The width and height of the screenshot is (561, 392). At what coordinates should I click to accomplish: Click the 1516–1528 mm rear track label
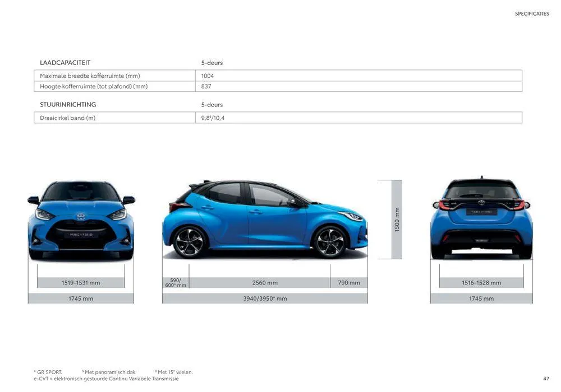481,283
